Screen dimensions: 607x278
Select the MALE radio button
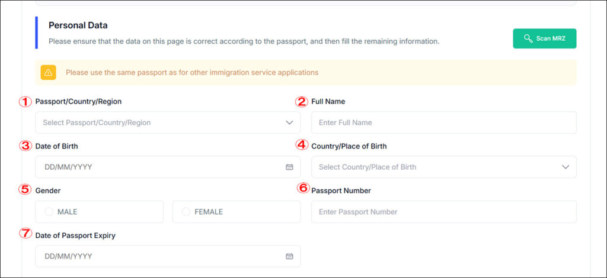tap(49, 212)
